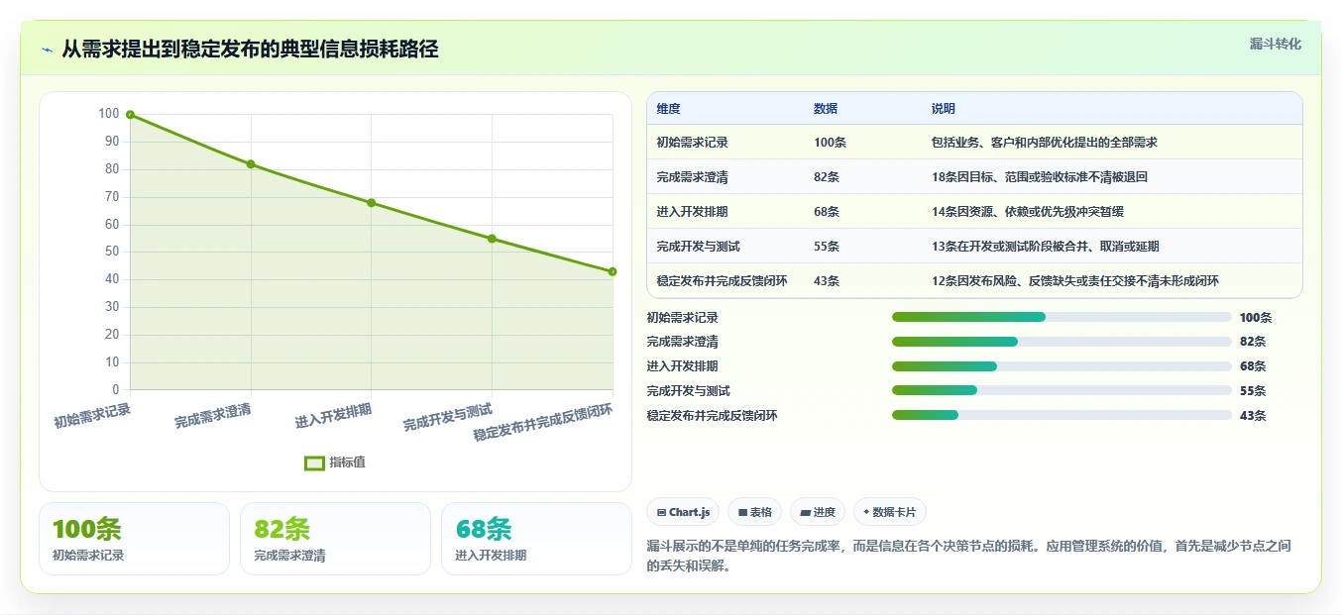Click the 完成开发与测试 x-axis label

pyautogui.click(x=448, y=417)
